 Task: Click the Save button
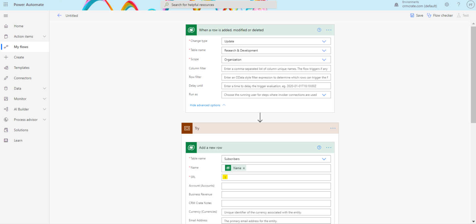point(416,15)
